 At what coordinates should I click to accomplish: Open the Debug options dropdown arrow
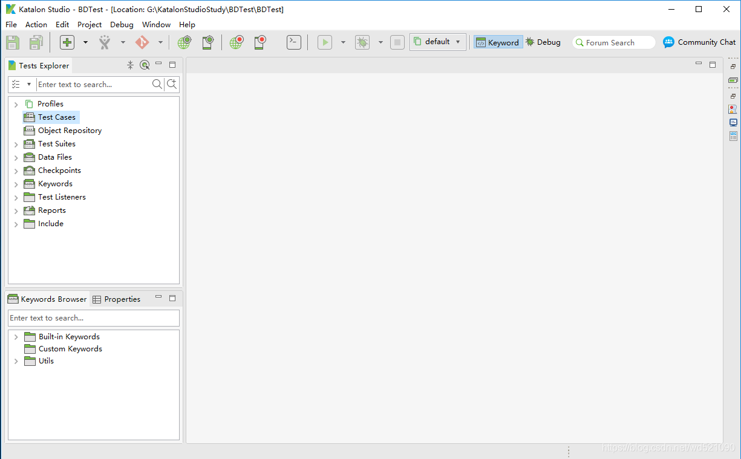pos(380,42)
